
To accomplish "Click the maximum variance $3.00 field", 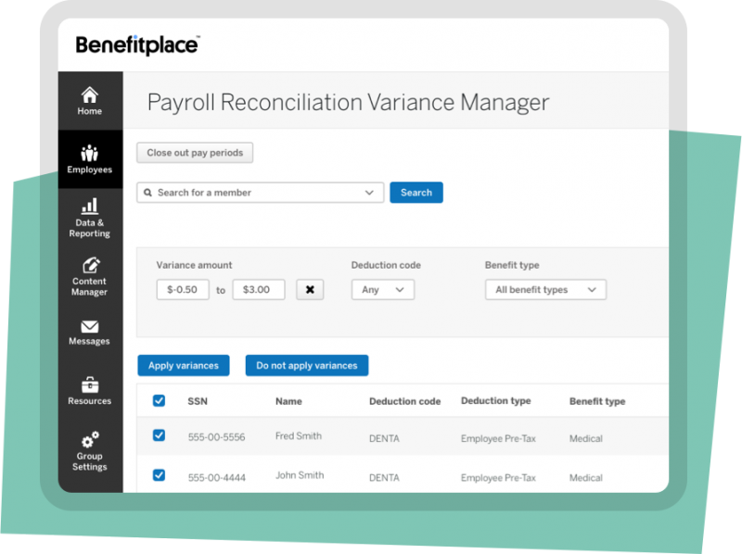I will click(x=259, y=290).
